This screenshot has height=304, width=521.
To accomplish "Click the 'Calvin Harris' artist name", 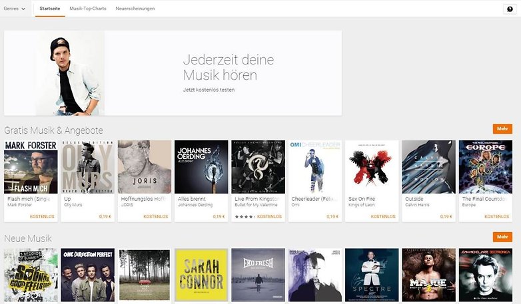I will (x=417, y=205).
